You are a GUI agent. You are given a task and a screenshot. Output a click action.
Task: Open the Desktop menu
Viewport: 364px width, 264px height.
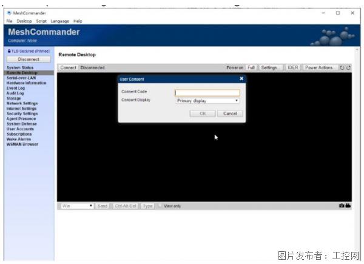[x=24, y=21]
